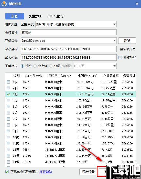Select the 分幅 download mode radio
This screenshot has width=141, height=179.
[51, 66]
